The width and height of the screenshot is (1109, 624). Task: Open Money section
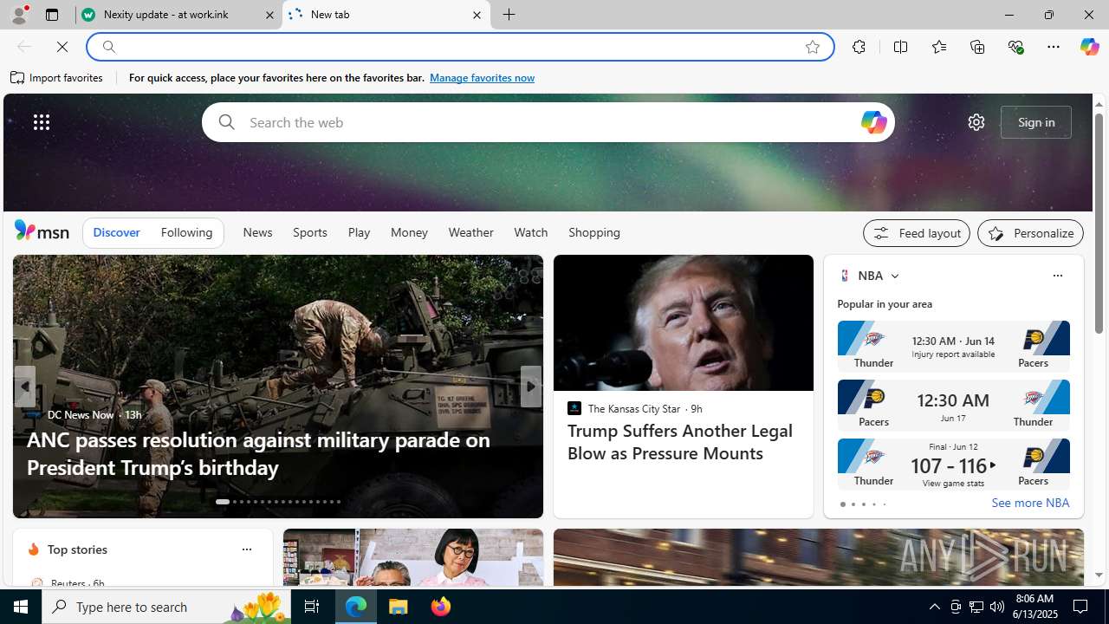[x=409, y=232]
